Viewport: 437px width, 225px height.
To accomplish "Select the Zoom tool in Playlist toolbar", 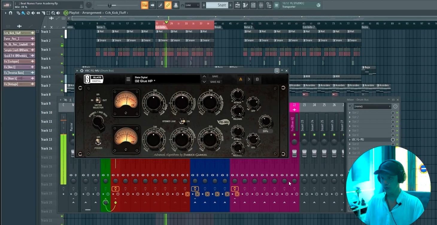I will 53,13.
